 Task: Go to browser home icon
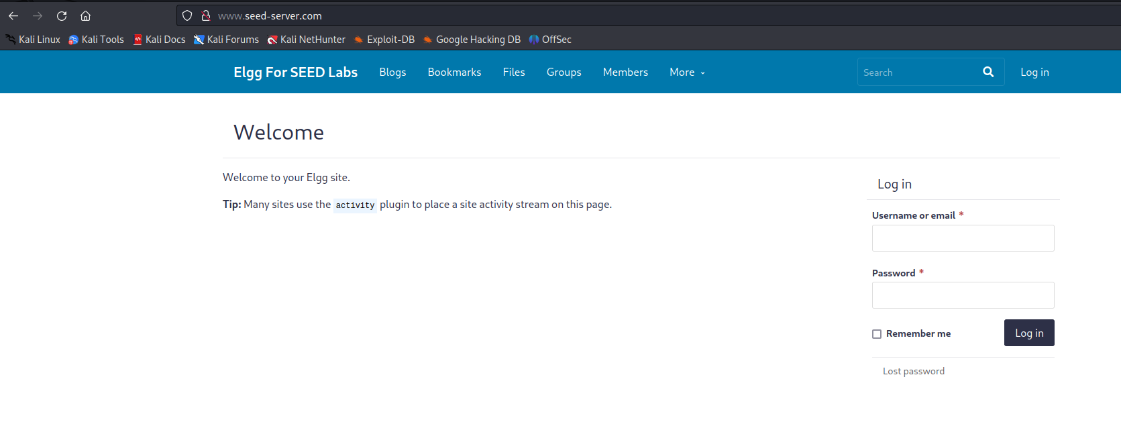pos(85,16)
